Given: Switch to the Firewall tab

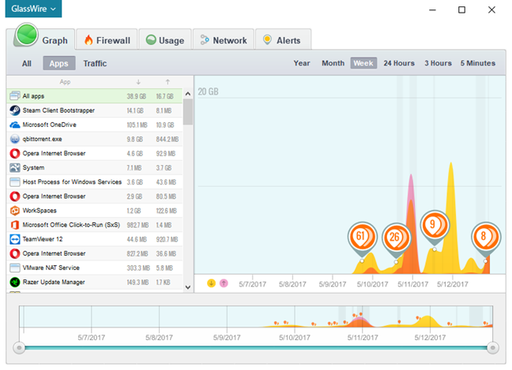Looking at the screenshot, I should (107, 40).
